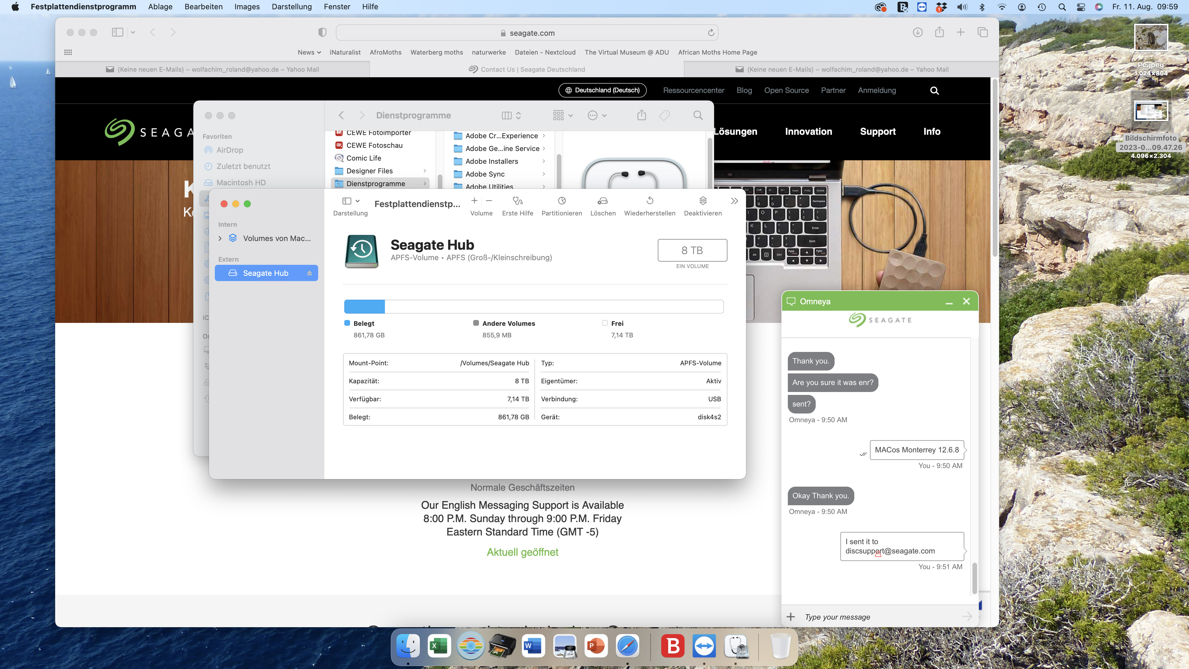
Task: Open Deutschland (Deutsch) language selector
Action: [602, 91]
